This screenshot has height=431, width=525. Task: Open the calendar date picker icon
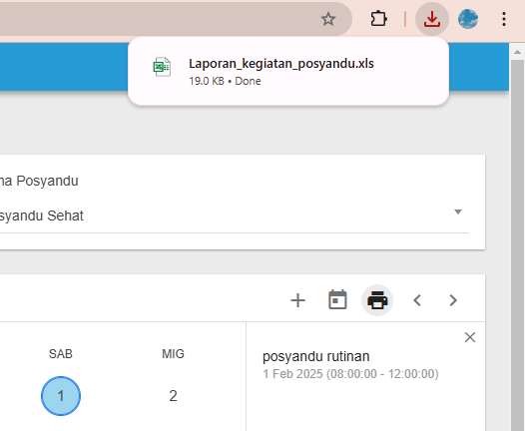click(337, 300)
